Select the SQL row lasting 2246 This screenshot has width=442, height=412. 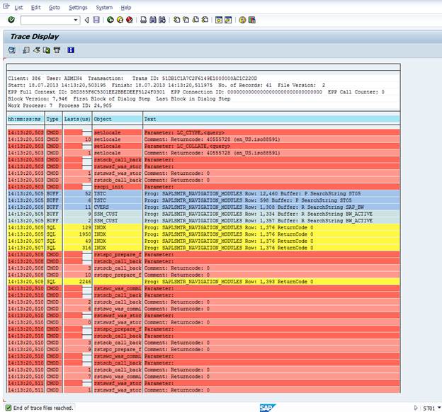point(203,282)
